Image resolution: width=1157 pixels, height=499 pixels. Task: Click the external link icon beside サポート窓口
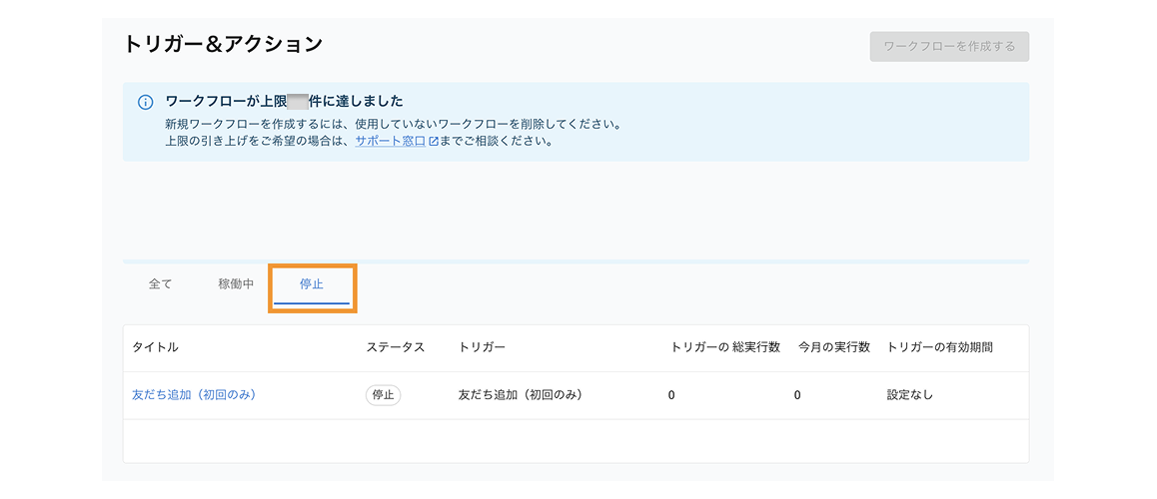point(434,141)
